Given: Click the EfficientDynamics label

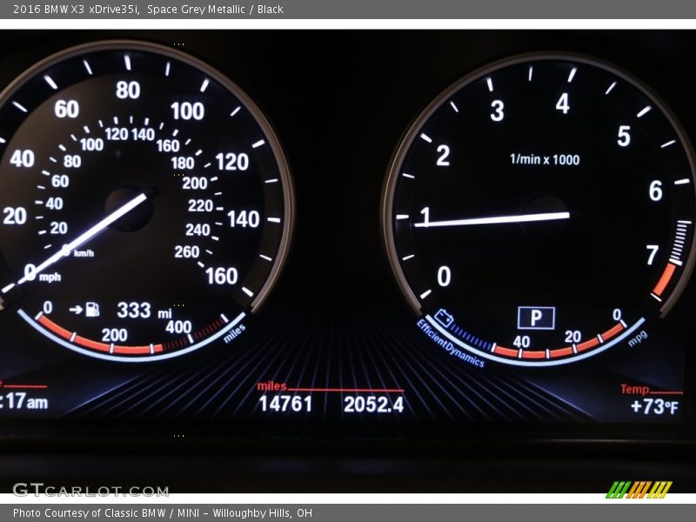Looking at the screenshot, I should coord(450,344).
